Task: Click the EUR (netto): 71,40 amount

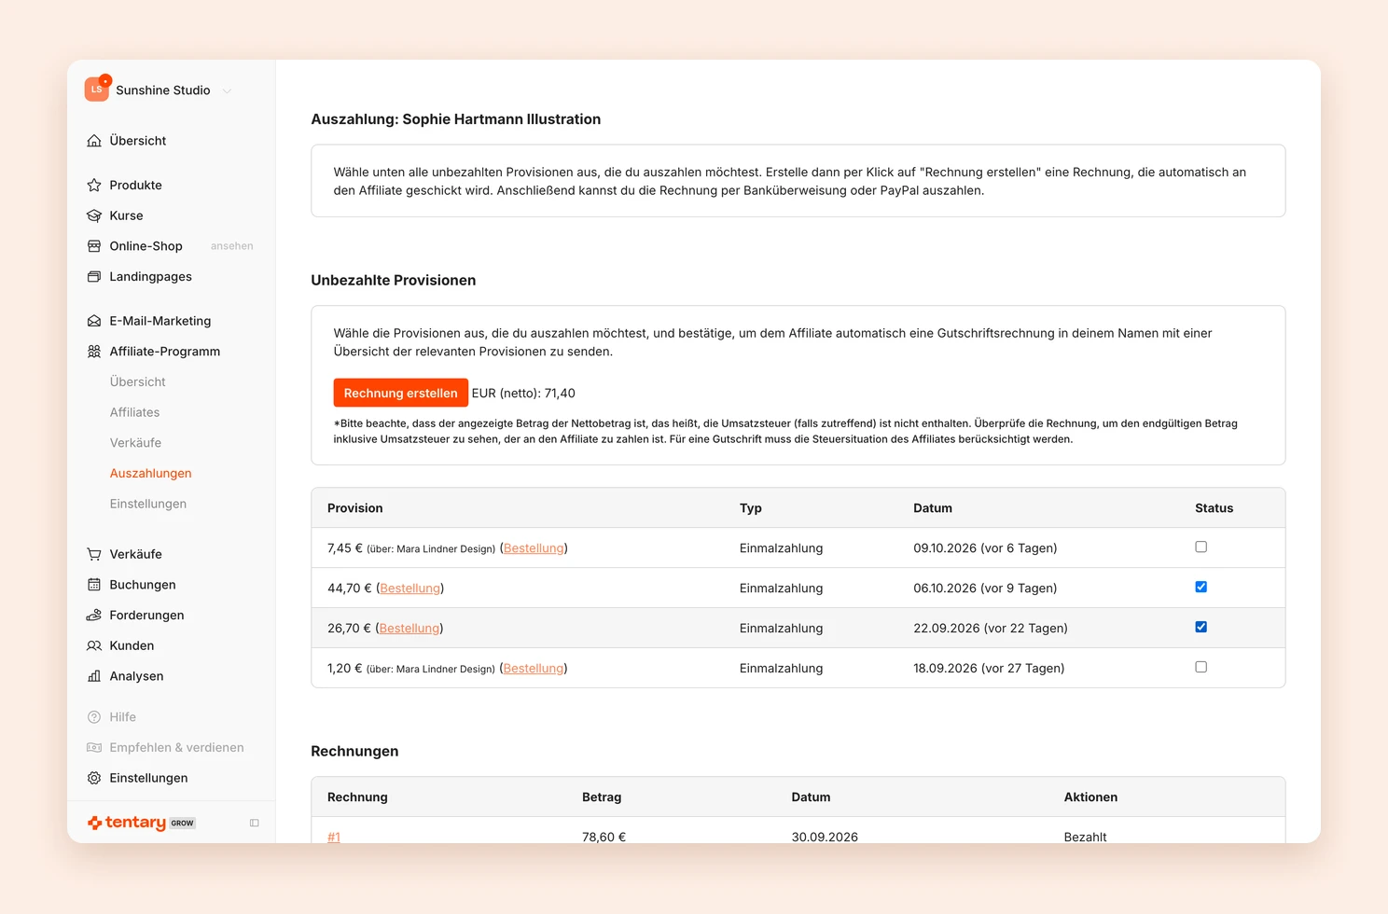Action: 523,394
